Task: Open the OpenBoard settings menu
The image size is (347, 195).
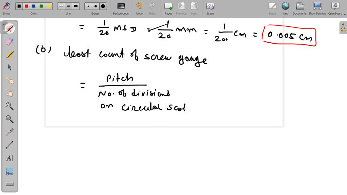Action: 335,7
